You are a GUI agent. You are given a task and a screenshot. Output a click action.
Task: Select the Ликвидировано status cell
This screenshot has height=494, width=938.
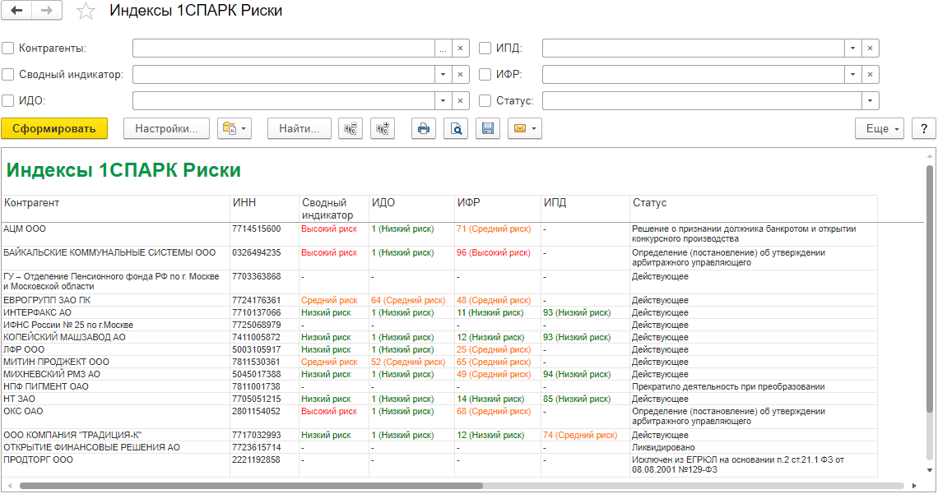coord(754,447)
